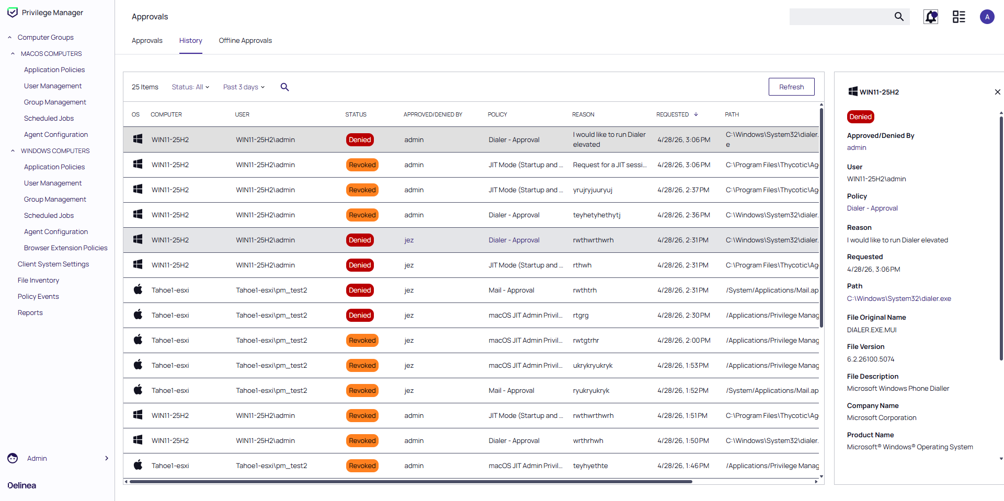This screenshot has width=1004, height=501.
Task: Click the Windows icon on the wrthrhwh row
Action: (138, 440)
